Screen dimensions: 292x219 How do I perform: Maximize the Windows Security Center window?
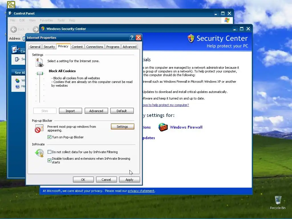(242, 29)
